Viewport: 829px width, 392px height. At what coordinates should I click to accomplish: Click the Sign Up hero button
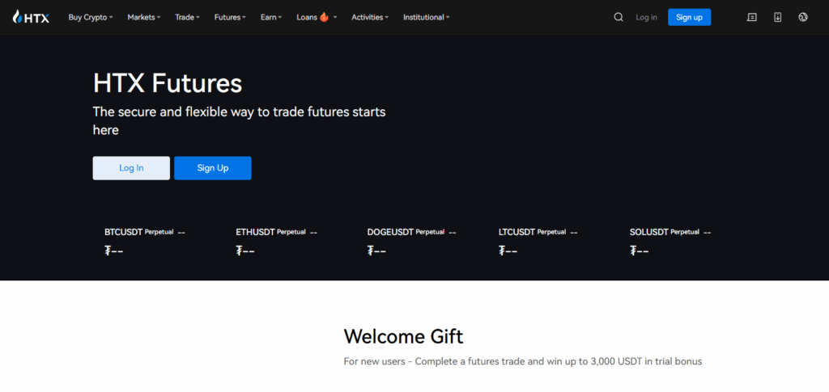(x=213, y=168)
